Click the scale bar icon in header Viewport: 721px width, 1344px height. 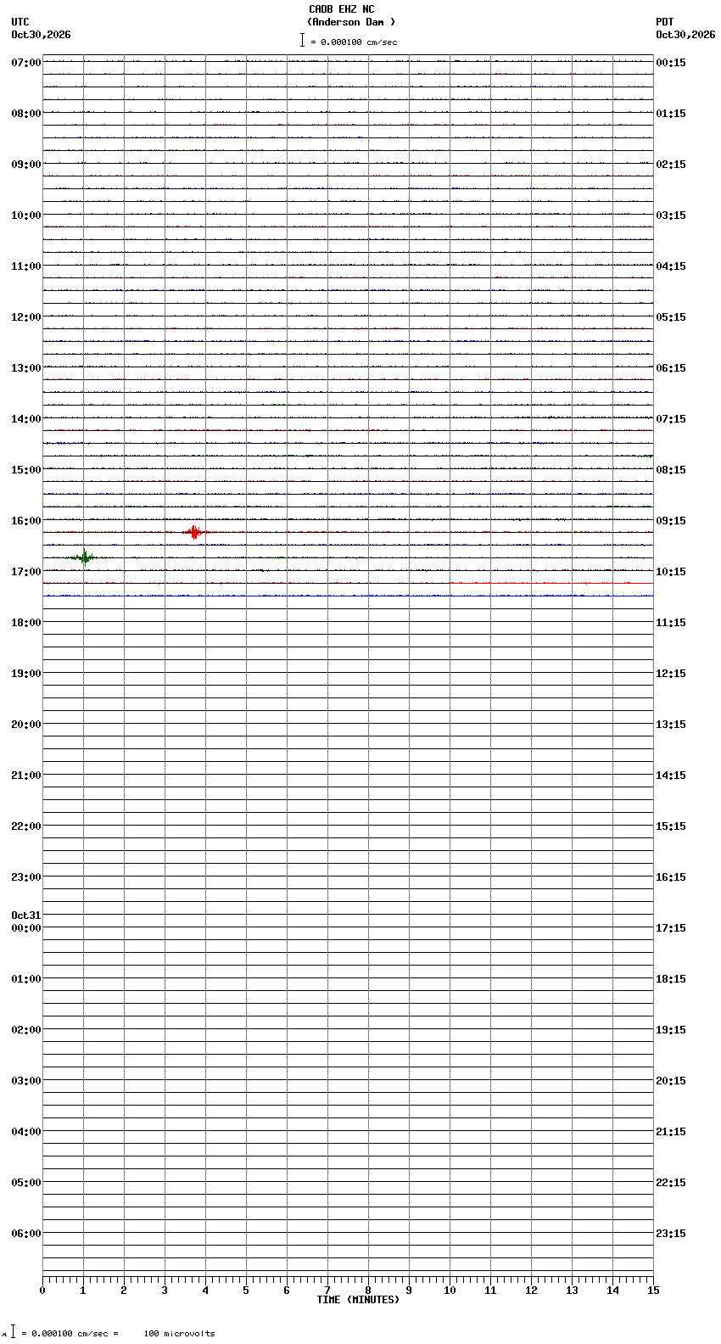[x=302, y=40]
